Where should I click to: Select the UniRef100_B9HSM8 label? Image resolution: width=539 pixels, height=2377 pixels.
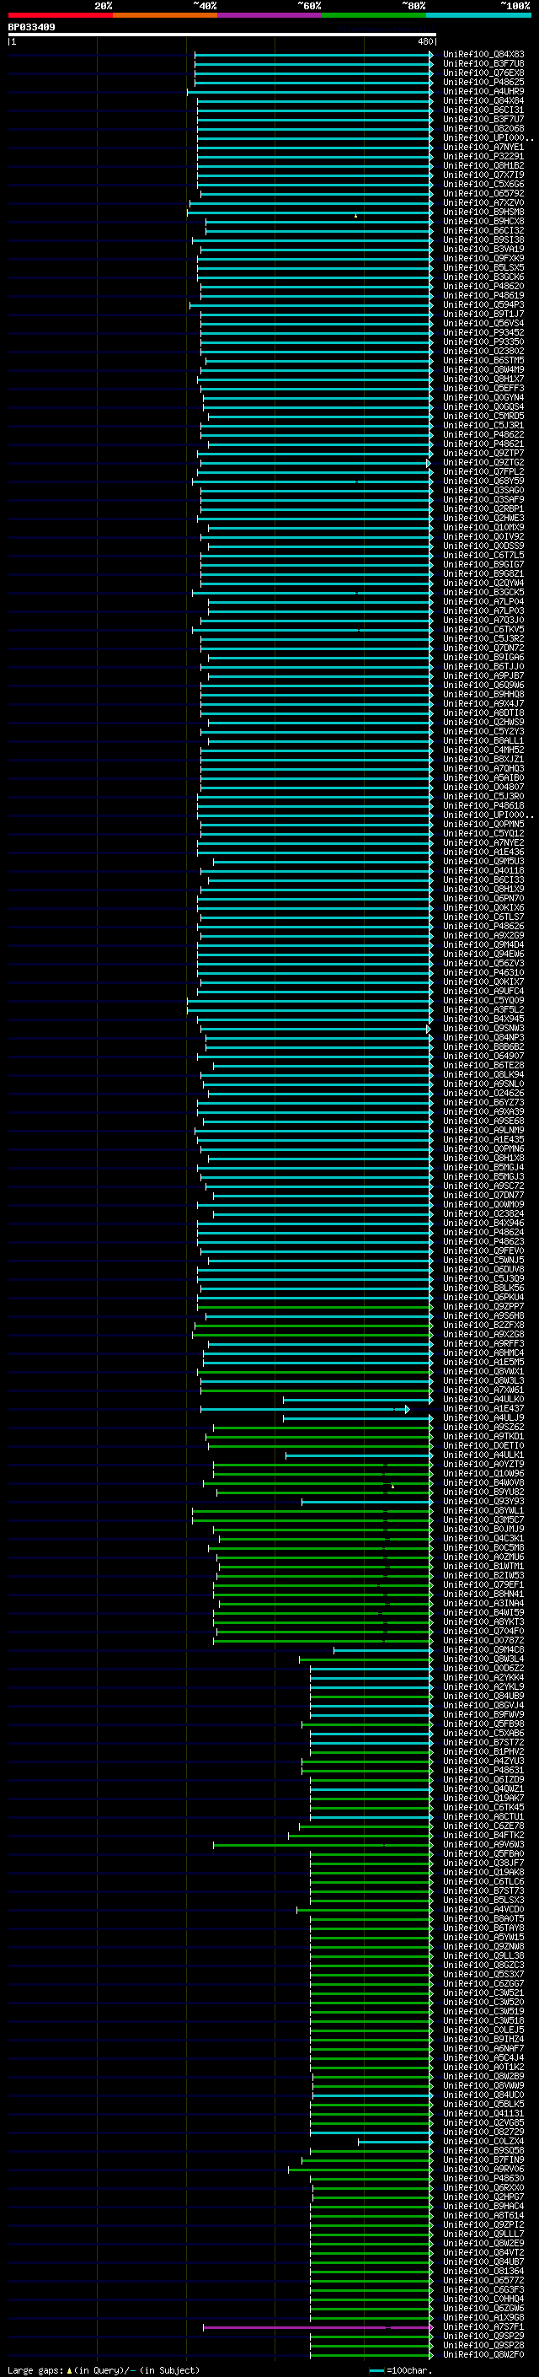point(483,212)
